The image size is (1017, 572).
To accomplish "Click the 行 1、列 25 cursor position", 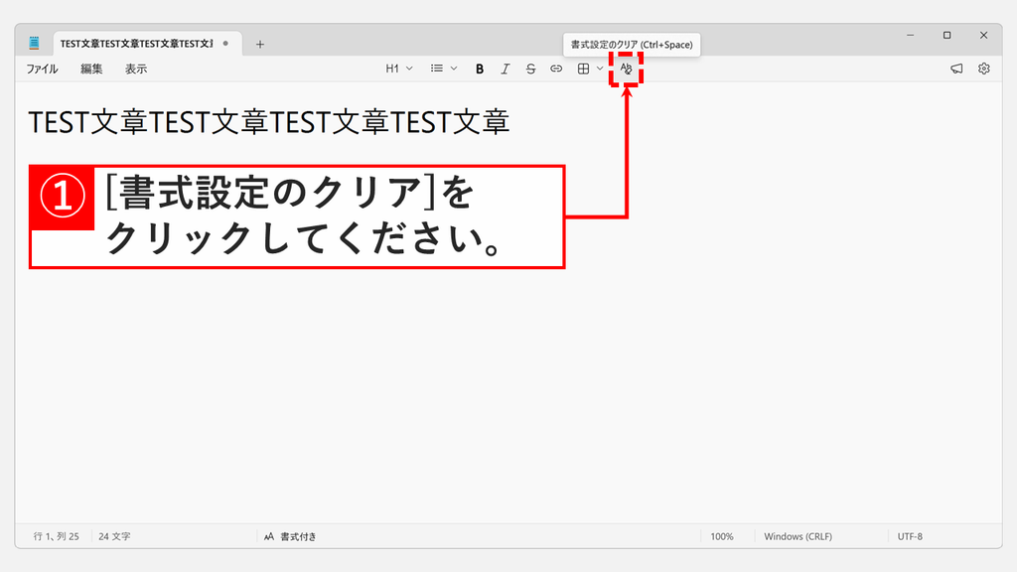I will click(57, 536).
